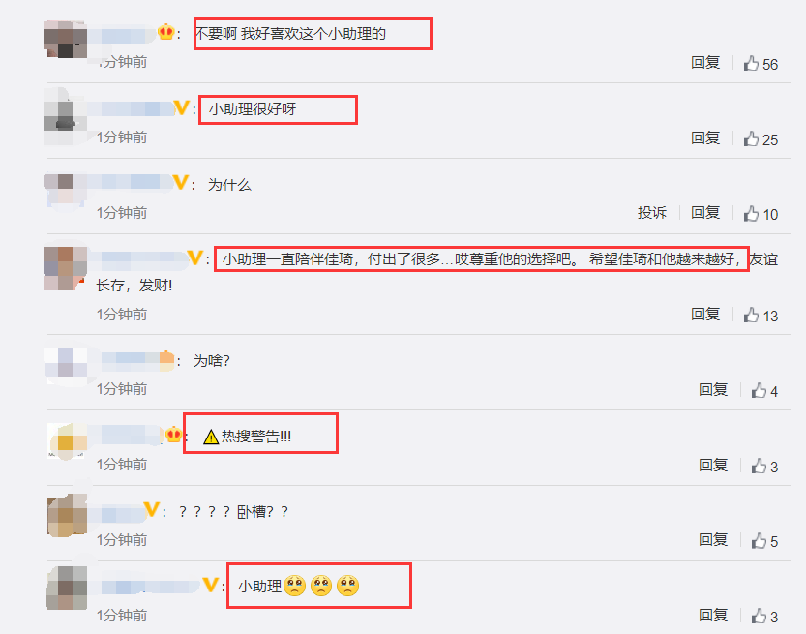The width and height of the screenshot is (806, 634).
Task: Click crown badge next to 不要啊 comment
Action: [165, 32]
